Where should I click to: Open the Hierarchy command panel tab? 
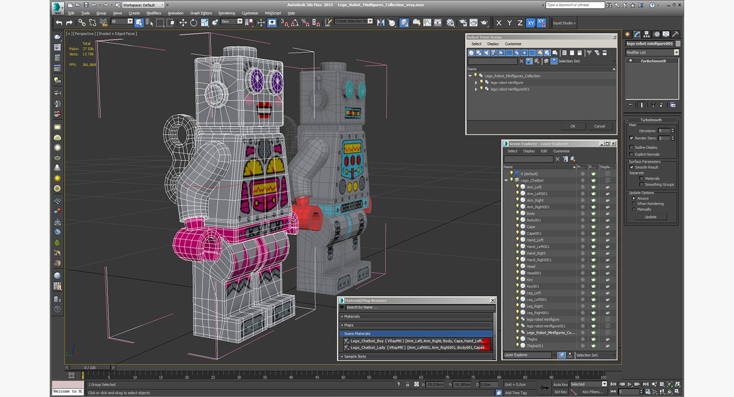(646, 34)
